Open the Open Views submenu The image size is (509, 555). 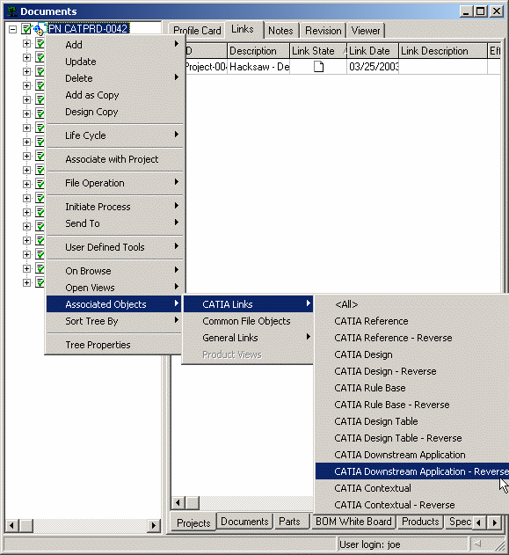pyautogui.click(x=114, y=288)
